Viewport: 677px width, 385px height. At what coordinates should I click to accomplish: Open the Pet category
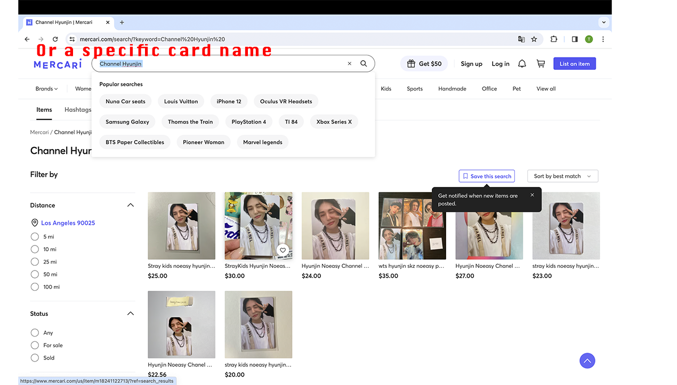point(517,88)
